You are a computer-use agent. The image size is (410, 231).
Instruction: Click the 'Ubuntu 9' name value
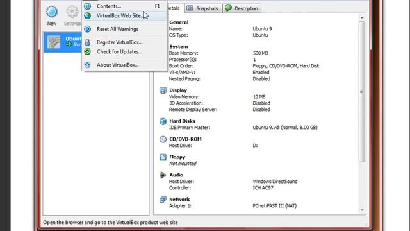(x=262, y=28)
